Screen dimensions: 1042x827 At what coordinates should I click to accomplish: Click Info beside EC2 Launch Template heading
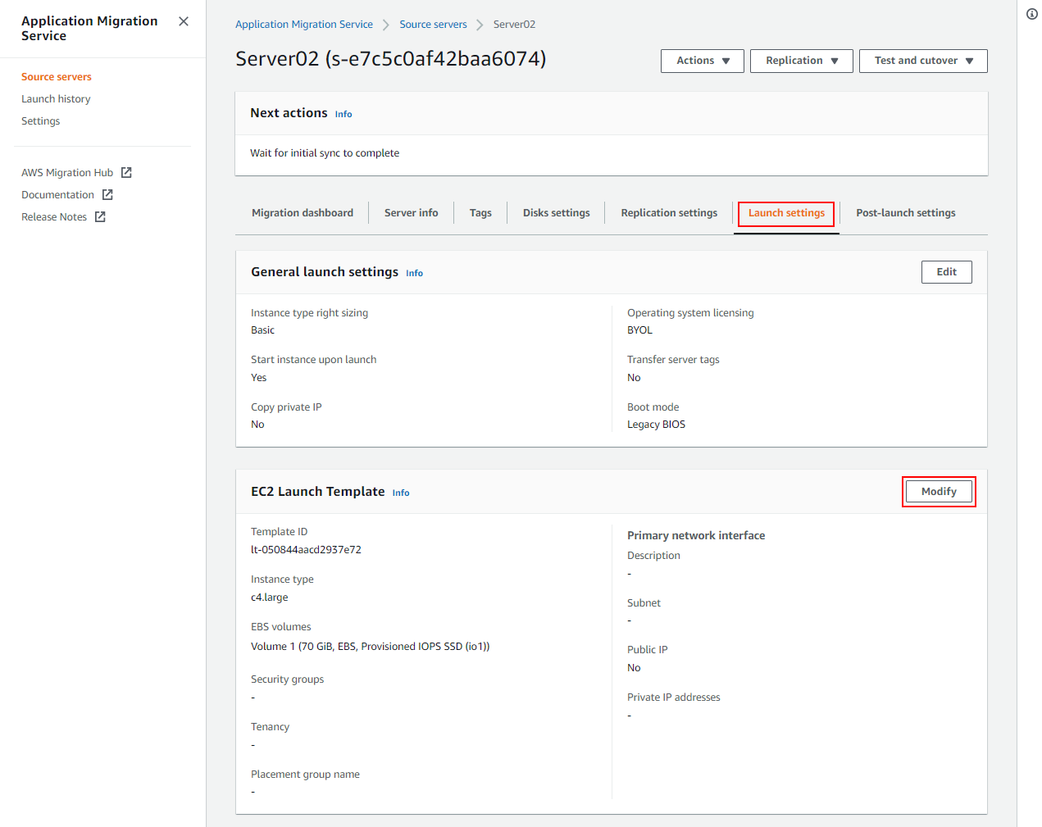[400, 493]
